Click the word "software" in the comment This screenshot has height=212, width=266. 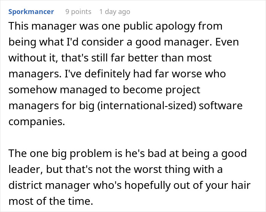tap(220, 106)
